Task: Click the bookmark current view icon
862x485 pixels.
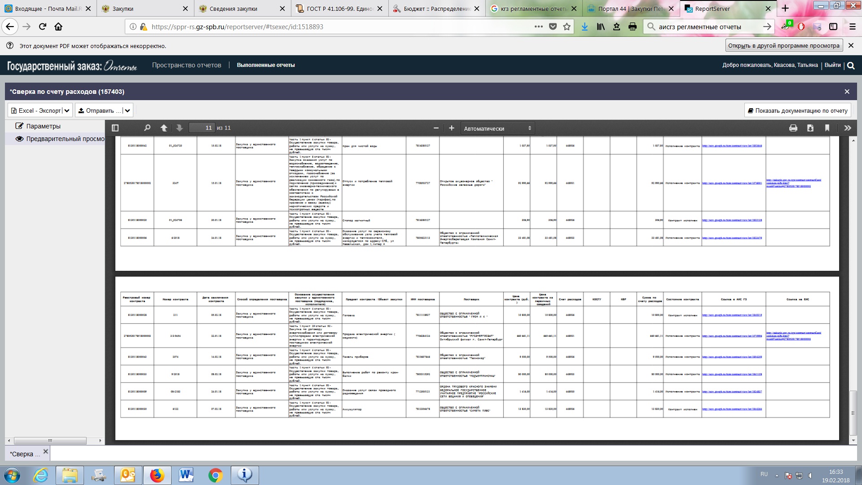Action: pos(827,128)
